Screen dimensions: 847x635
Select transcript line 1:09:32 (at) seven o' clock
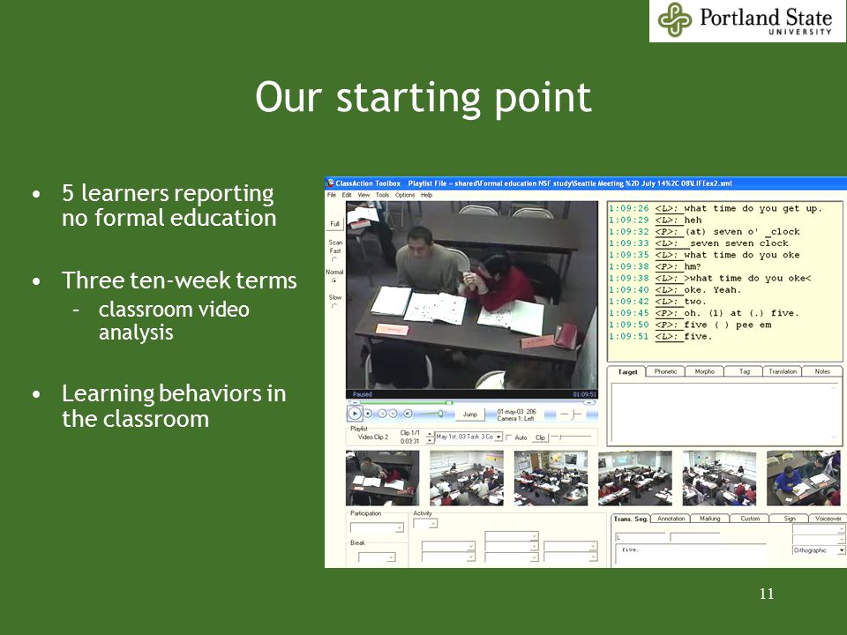point(704,232)
